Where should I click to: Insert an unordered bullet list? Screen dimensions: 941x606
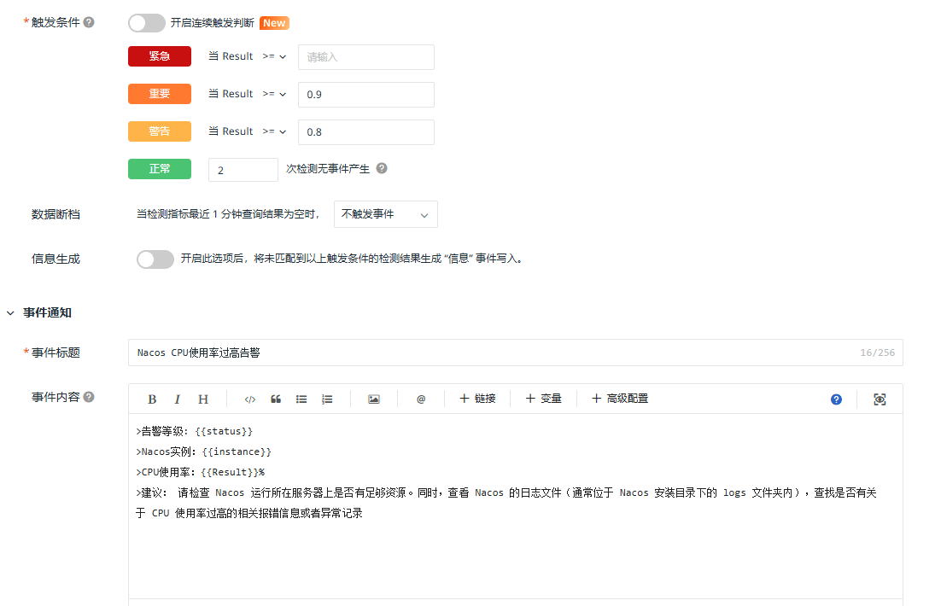click(301, 399)
